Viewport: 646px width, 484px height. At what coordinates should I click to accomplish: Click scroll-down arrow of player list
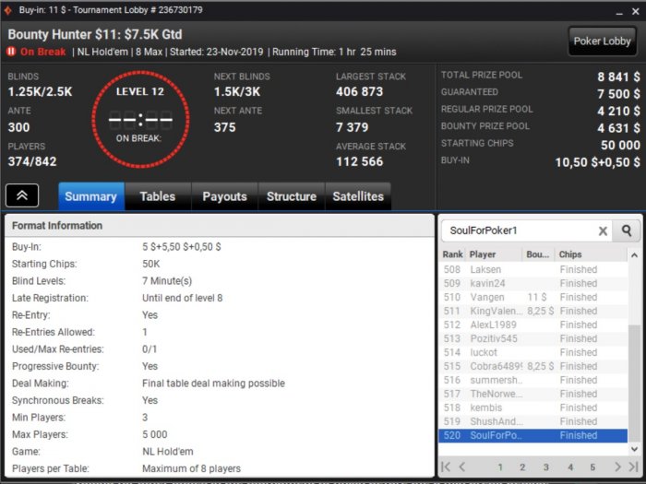click(635, 450)
